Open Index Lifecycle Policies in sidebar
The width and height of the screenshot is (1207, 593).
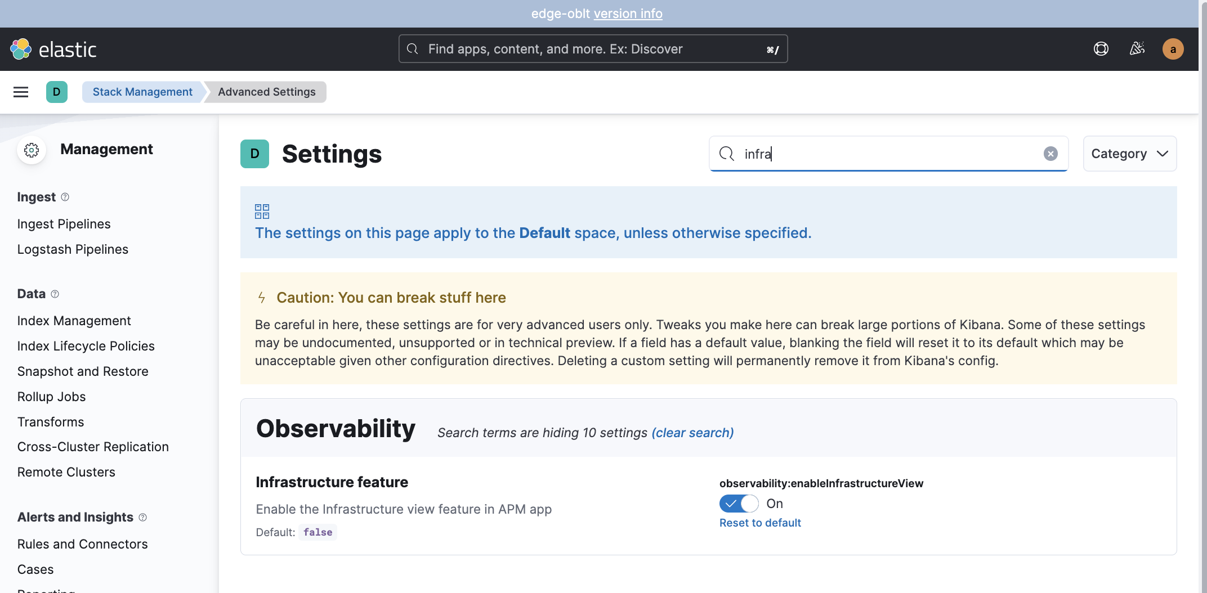click(x=86, y=346)
